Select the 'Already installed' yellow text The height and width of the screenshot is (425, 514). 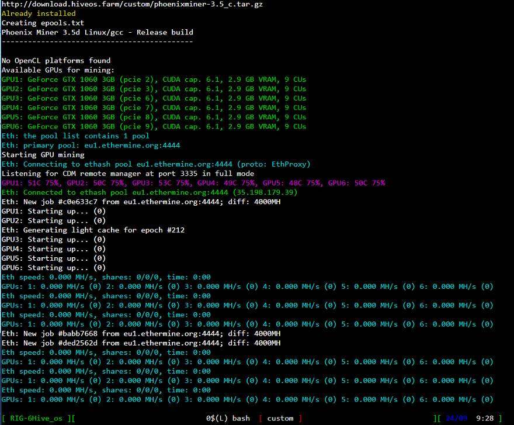pyautogui.click(x=39, y=13)
